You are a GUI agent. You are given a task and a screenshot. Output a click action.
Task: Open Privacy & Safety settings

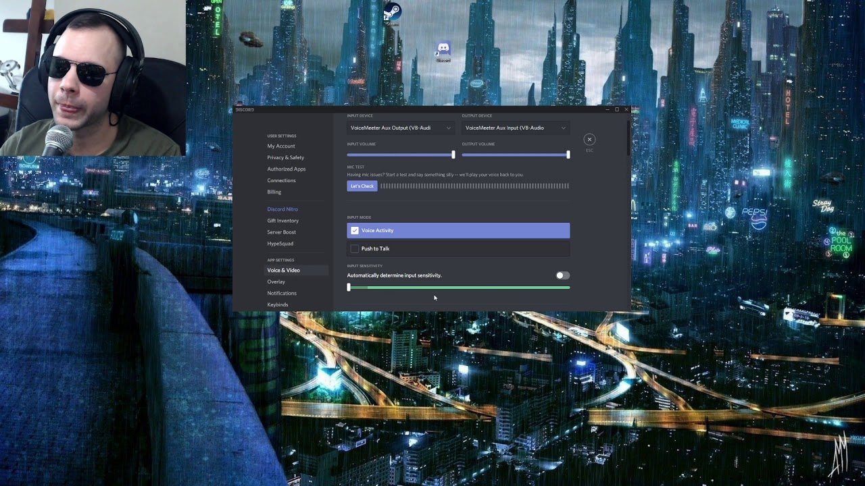pos(286,157)
